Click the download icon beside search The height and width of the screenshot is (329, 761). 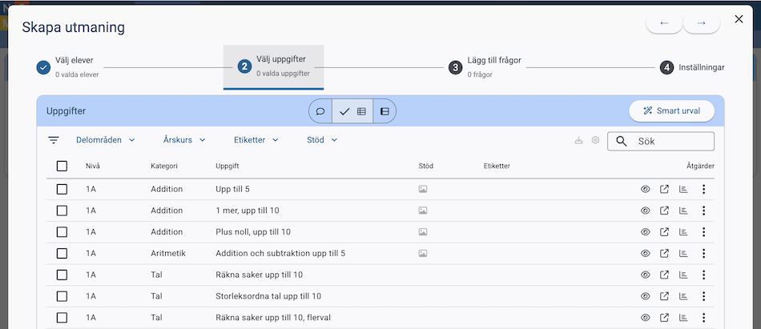[x=579, y=141]
